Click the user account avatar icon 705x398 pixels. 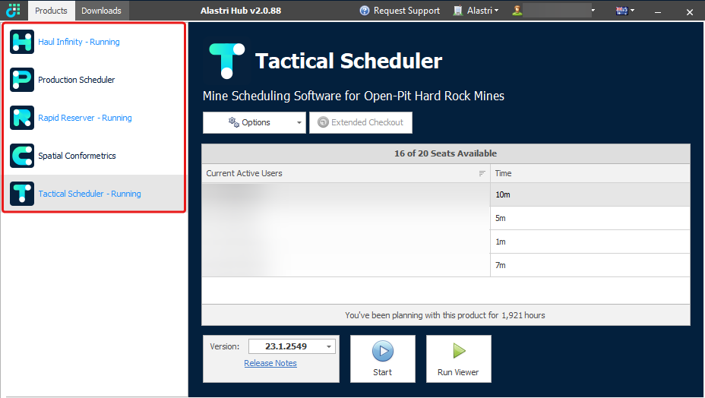point(517,11)
